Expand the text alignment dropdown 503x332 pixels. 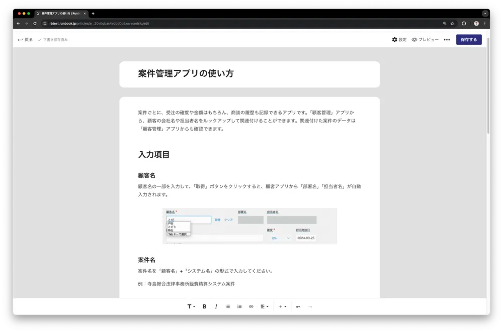[264, 306]
